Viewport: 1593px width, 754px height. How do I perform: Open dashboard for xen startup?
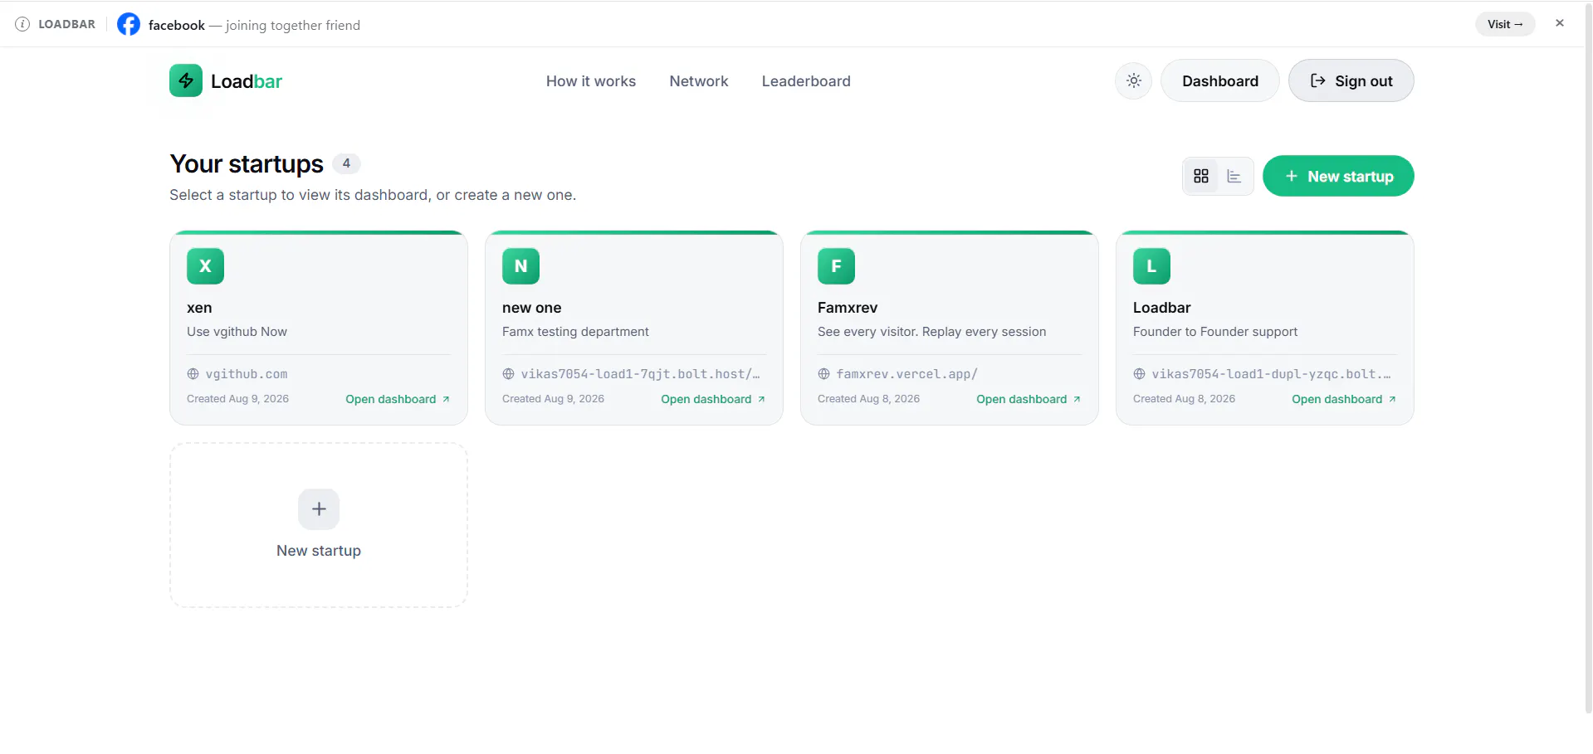point(398,399)
